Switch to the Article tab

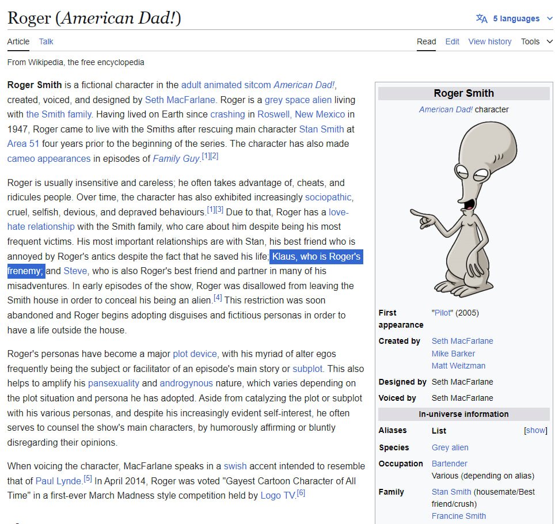18,41
